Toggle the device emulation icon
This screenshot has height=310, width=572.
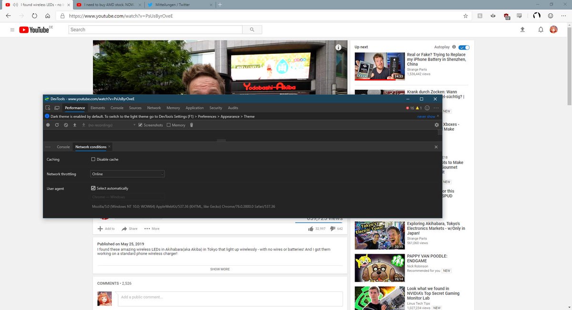57,108
